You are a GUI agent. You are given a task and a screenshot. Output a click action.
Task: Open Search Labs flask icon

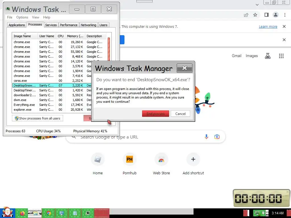click(268, 56)
